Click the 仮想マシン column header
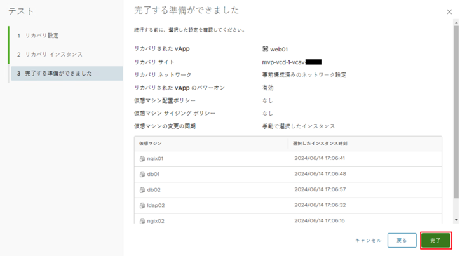Screen dimensions: 460x256 tap(211, 144)
